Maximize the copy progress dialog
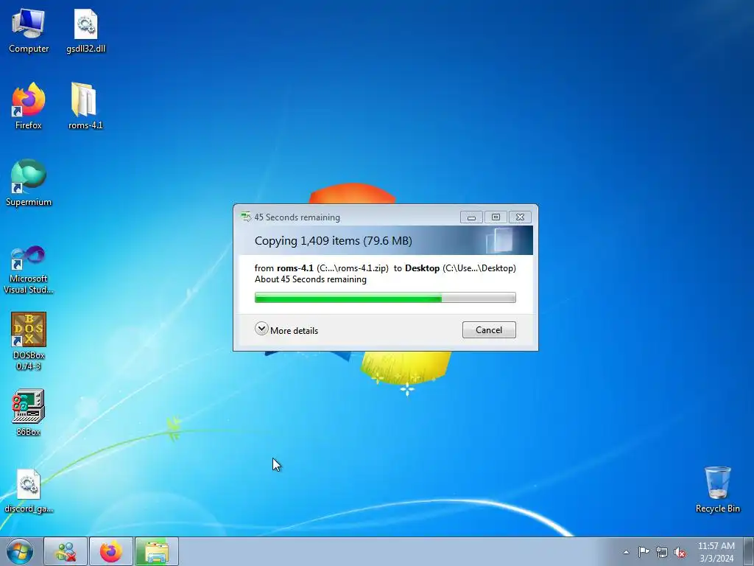The image size is (754, 566). 496,217
